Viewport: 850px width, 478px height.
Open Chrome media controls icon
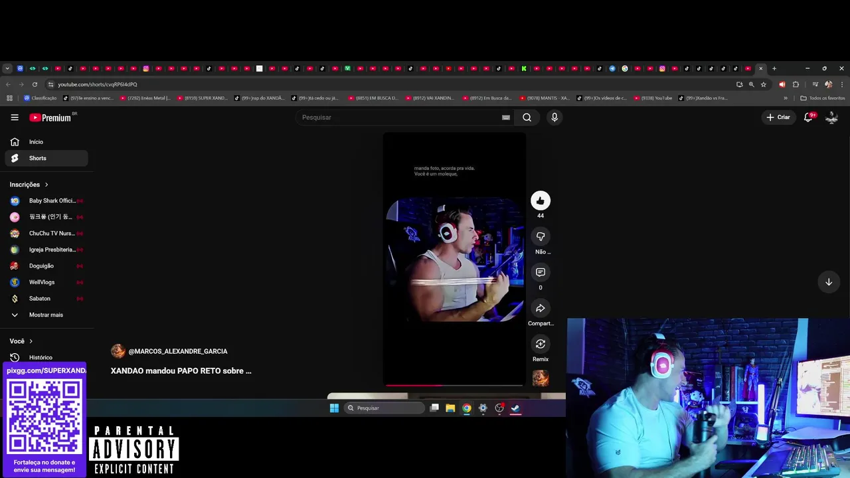click(x=815, y=84)
